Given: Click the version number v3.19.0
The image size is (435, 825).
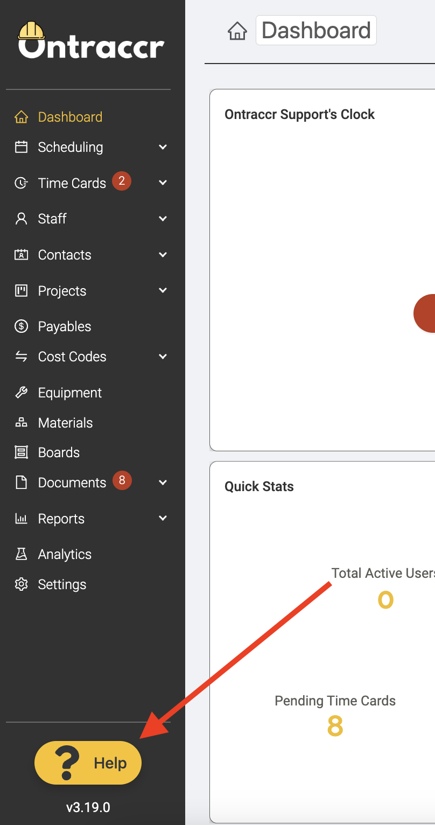Looking at the screenshot, I should (88, 807).
